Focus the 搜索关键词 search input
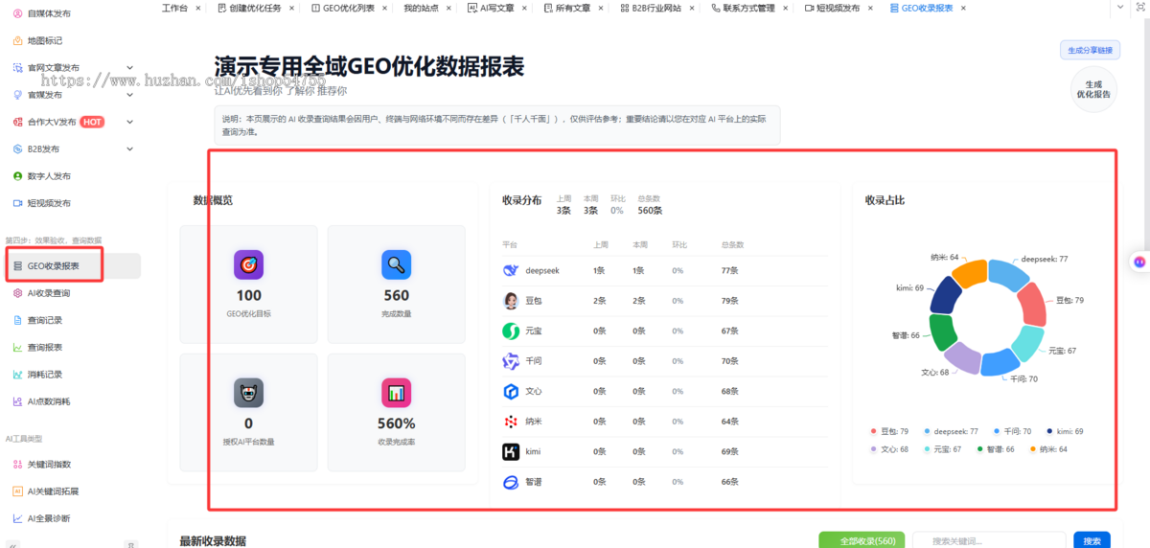1150x548 pixels. (x=989, y=540)
